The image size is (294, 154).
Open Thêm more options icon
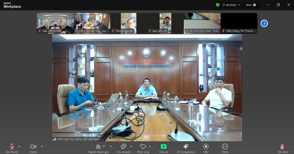(x=225, y=146)
